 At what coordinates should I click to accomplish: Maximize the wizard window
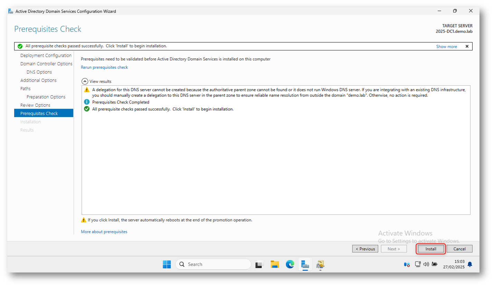pyautogui.click(x=455, y=11)
